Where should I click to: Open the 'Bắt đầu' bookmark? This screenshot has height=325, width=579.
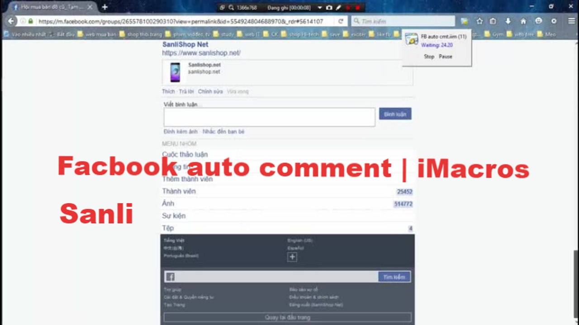point(62,34)
